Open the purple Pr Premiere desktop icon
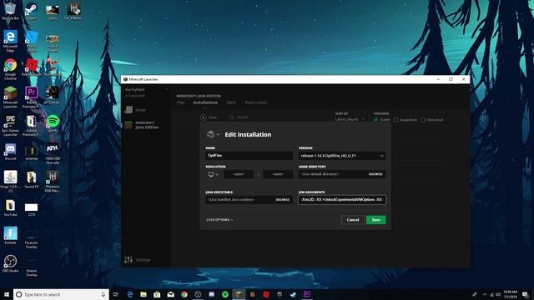 32,97
